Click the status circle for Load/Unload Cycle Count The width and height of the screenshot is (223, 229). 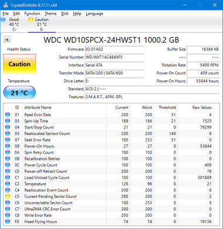(8, 177)
